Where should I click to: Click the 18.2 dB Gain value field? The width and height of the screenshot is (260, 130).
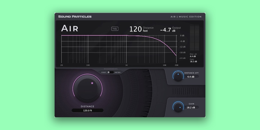point(191,107)
